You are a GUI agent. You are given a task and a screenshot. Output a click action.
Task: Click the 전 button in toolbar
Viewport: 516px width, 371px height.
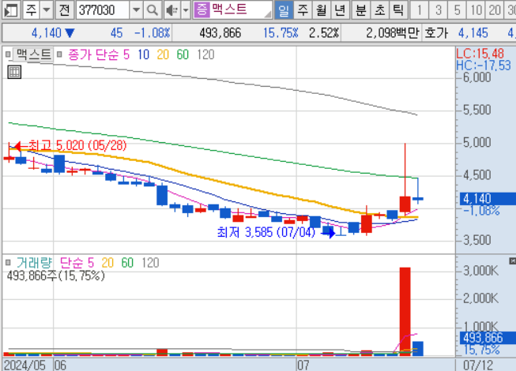[x=65, y=9]
